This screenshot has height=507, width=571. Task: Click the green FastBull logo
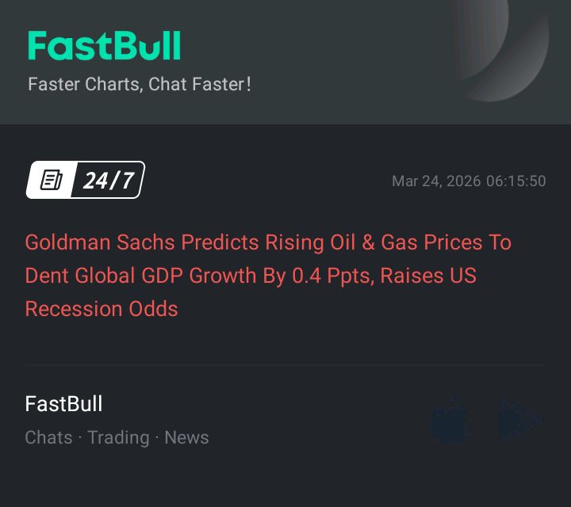[x=104, y=46]
